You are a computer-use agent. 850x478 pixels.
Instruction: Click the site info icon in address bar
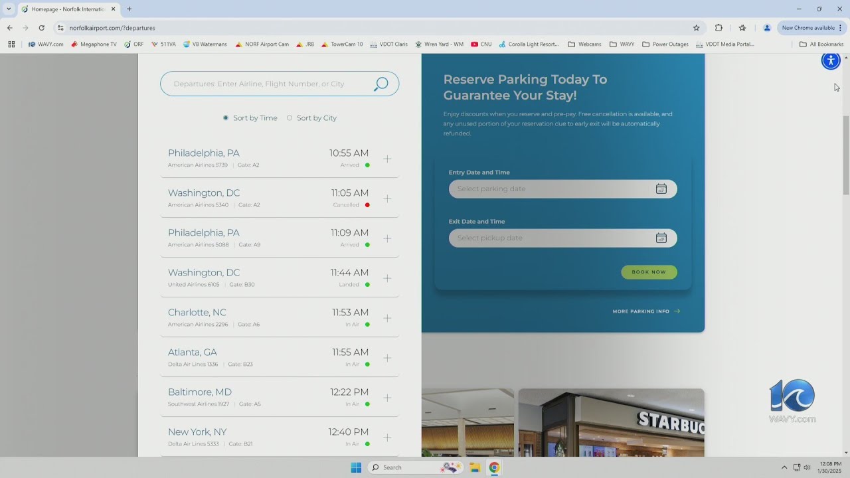(x=60, y=28)
